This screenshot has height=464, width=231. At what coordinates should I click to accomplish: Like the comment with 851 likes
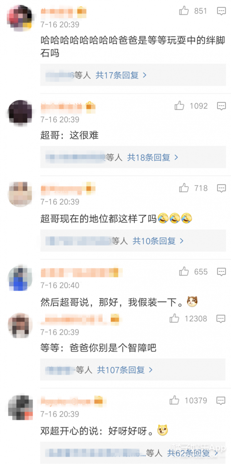point(184,11)
